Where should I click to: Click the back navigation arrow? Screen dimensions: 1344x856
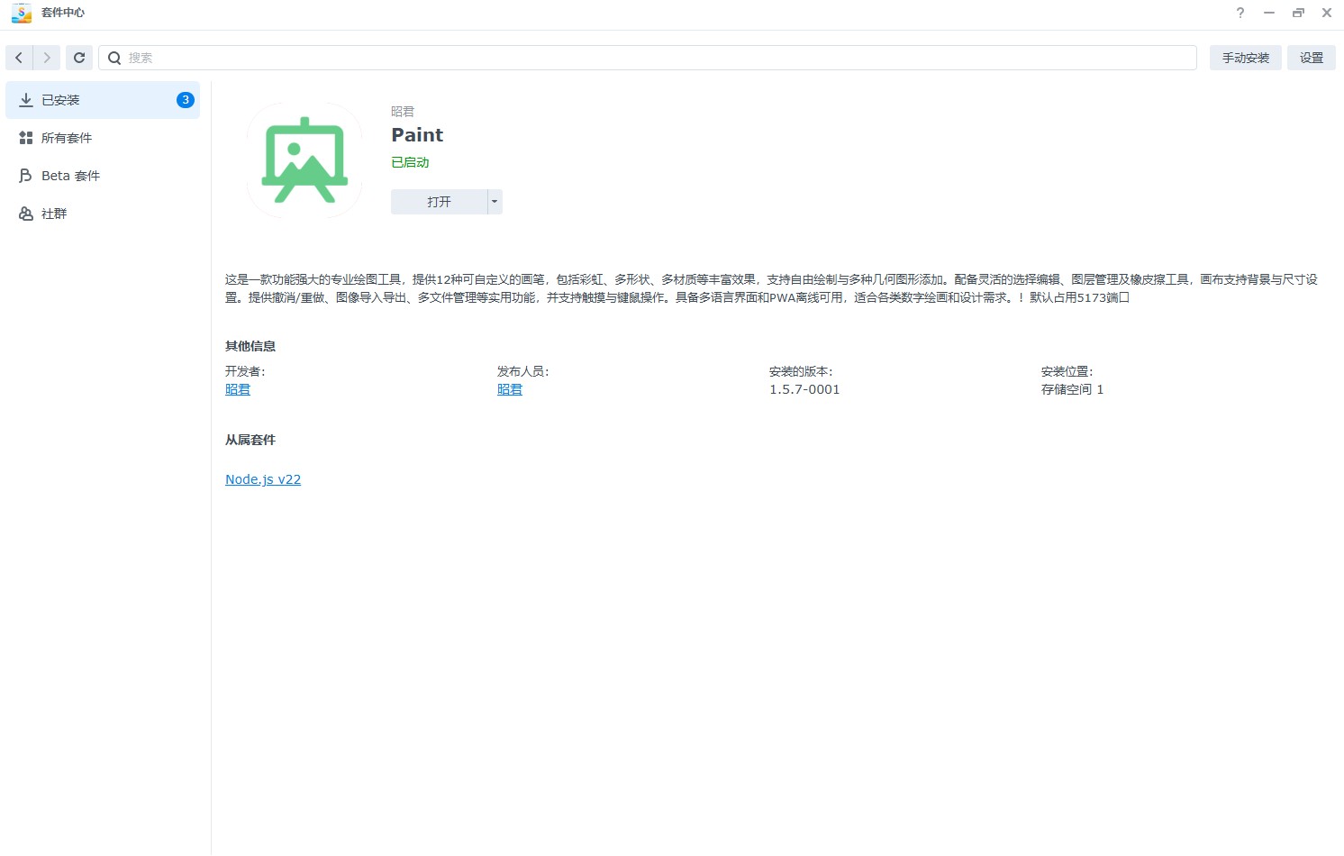tap(19, 58)
